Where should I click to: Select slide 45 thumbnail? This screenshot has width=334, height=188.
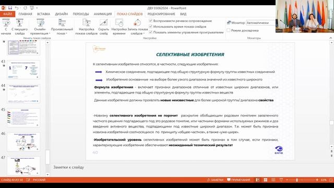(23, 118)
